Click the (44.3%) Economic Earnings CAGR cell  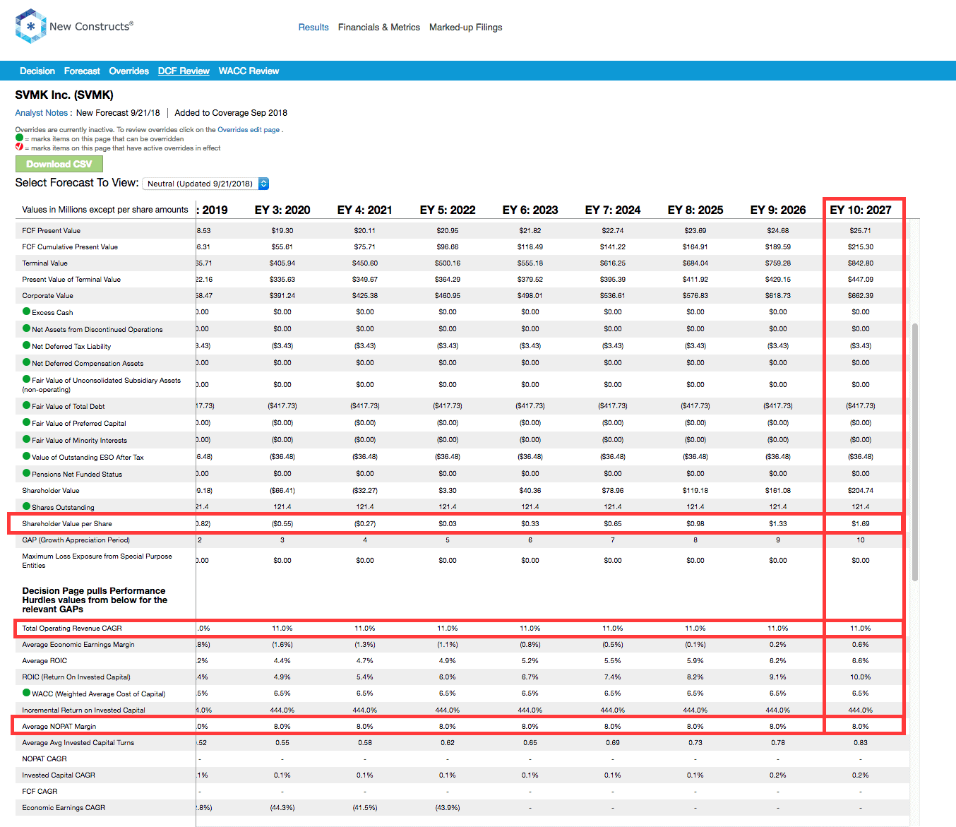click(282, 808)
